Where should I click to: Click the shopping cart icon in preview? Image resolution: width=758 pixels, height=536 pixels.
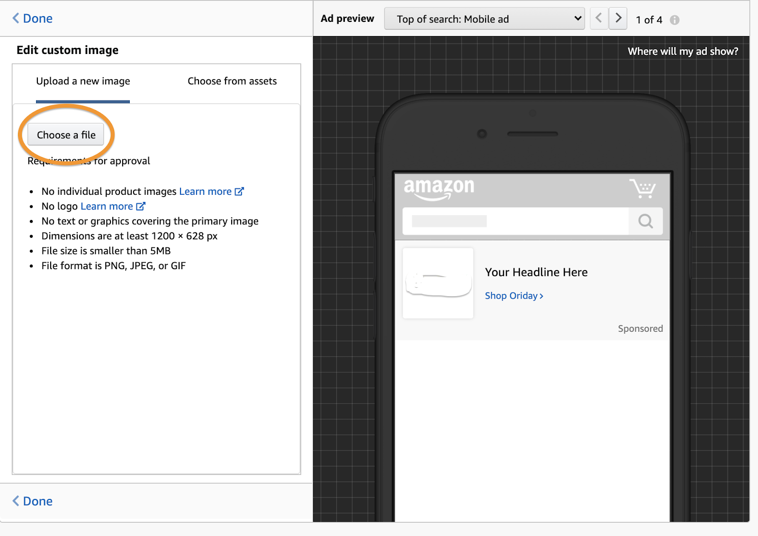pyautogui.click(x=642, y=188)
